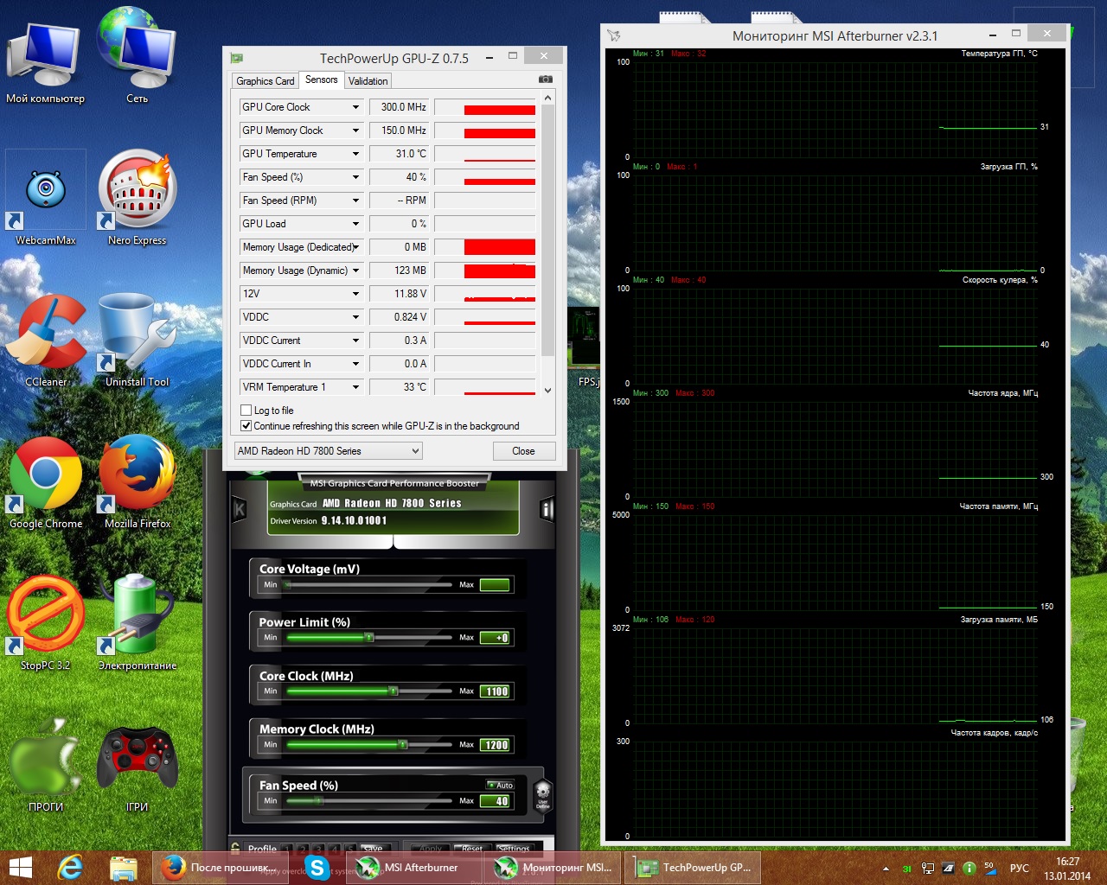Screen dimensions: 1107x885
Task: Switch to the Validation tab
Action: click(368, 81)
